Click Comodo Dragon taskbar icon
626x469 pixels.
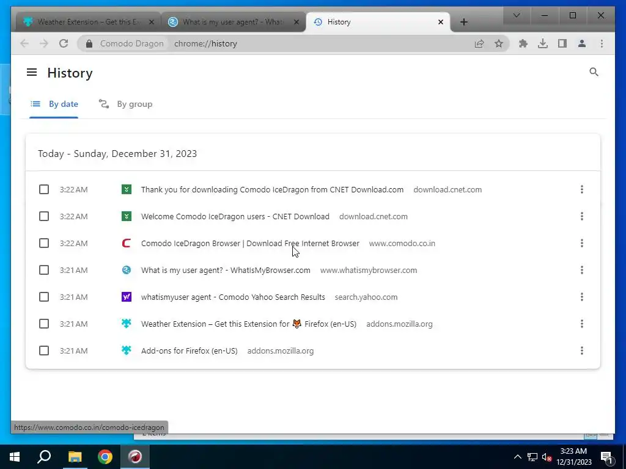pos(135,457)
